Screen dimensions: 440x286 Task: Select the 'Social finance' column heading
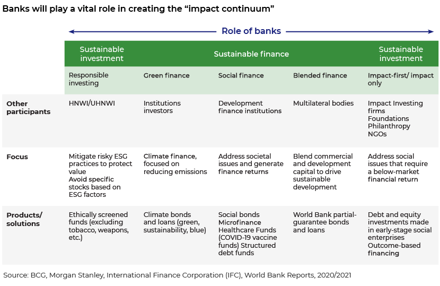241,75
